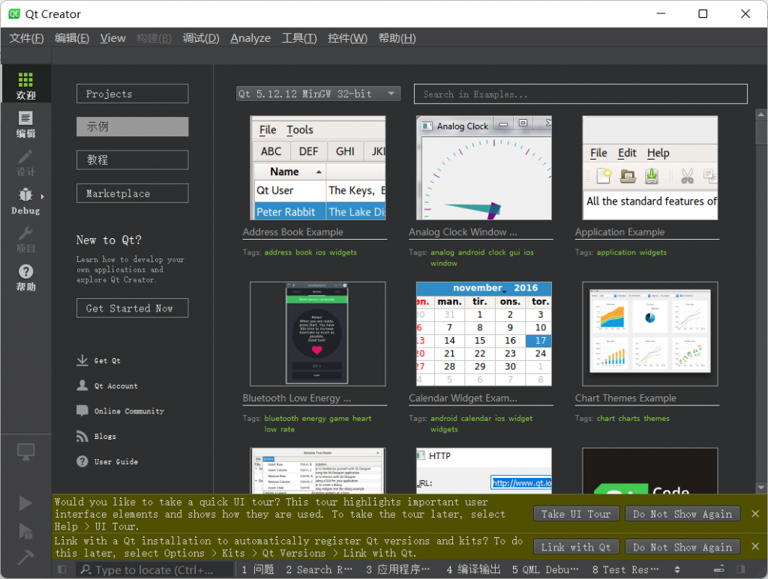This screenshot has height=579, width=768.
Task: Open the Address Book Example thumbnail
Action: 317,168
